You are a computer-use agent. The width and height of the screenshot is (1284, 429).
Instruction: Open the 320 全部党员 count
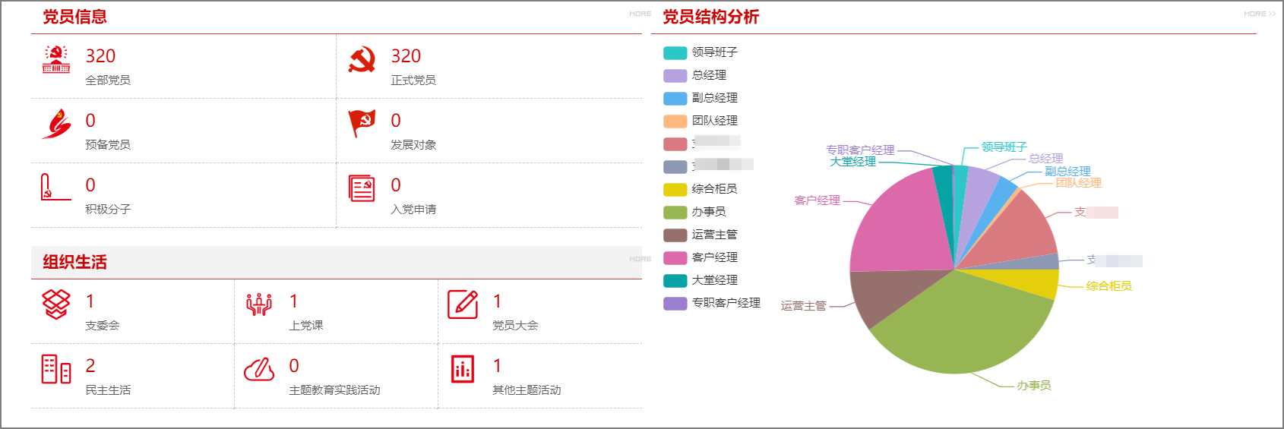tap(100, 56)
